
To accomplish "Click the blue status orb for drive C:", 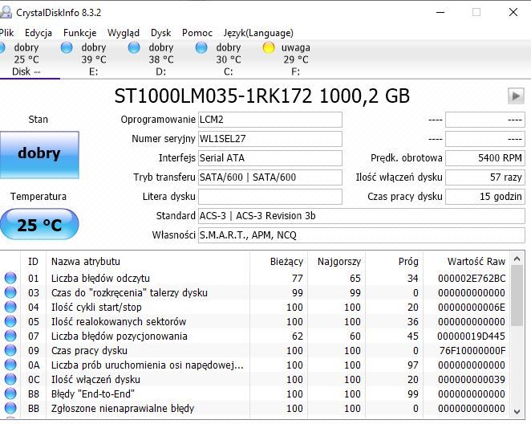I will tap(201, 47).
